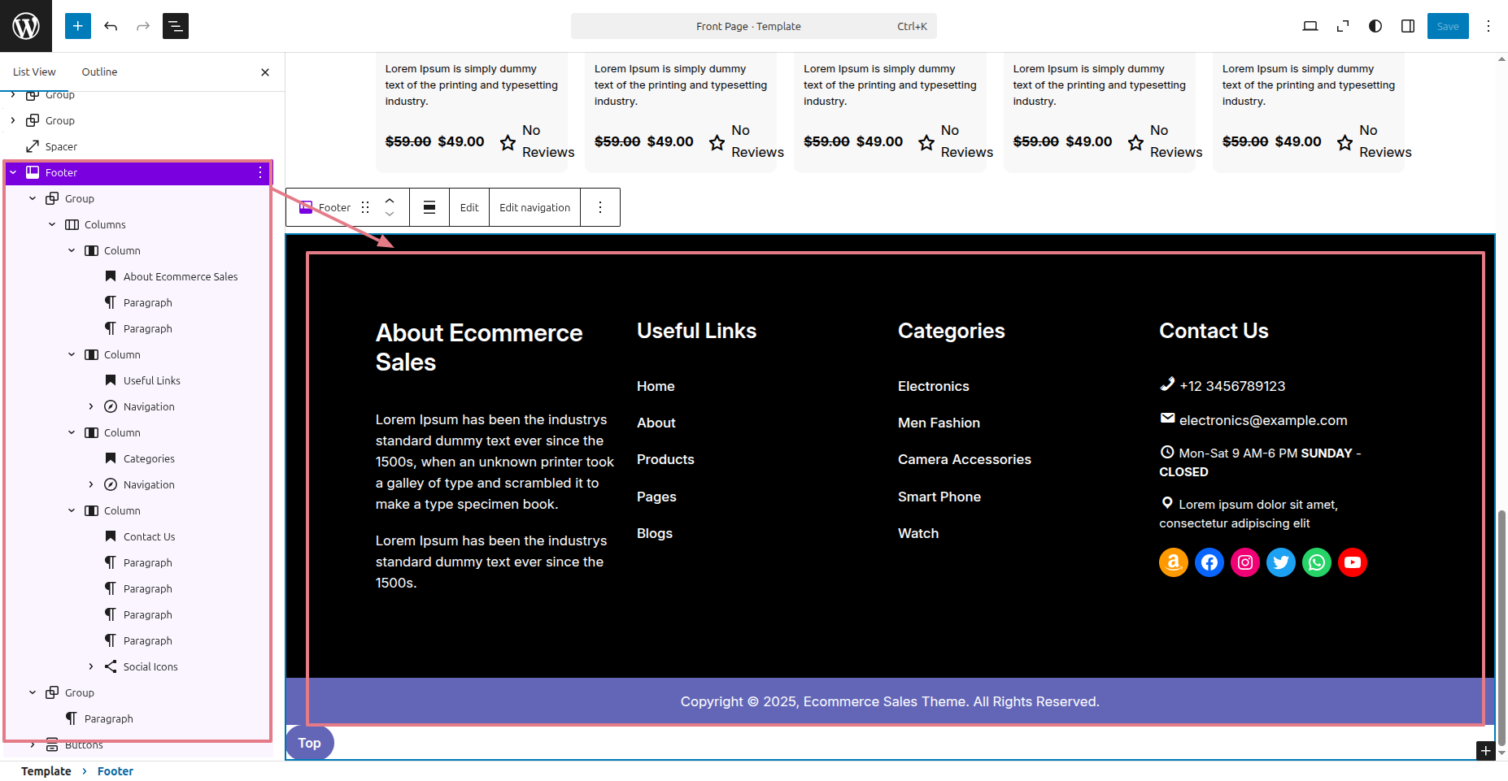The image size is (1508, 781).
Task: Open the desktop view preview icon
Action: (1310, 26)
